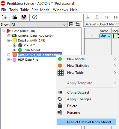Collapse the Case (A001249) node
Image resolution: width=119 pixels, height=129 pixels.
[3, 31]
